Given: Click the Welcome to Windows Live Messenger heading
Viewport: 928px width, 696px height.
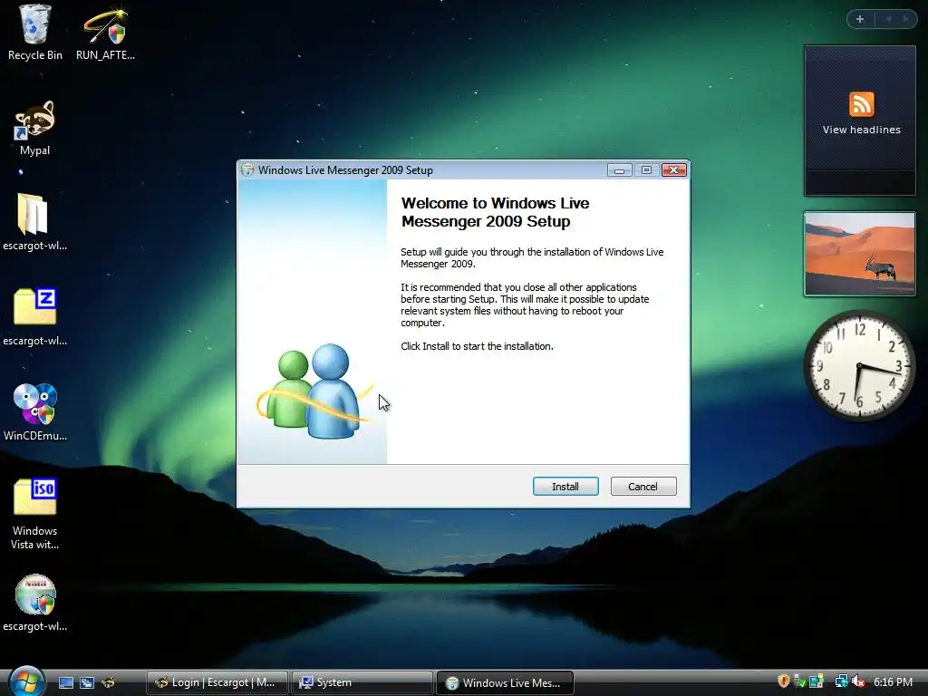Looking at the screenshot, I should [x=496, y=212].
